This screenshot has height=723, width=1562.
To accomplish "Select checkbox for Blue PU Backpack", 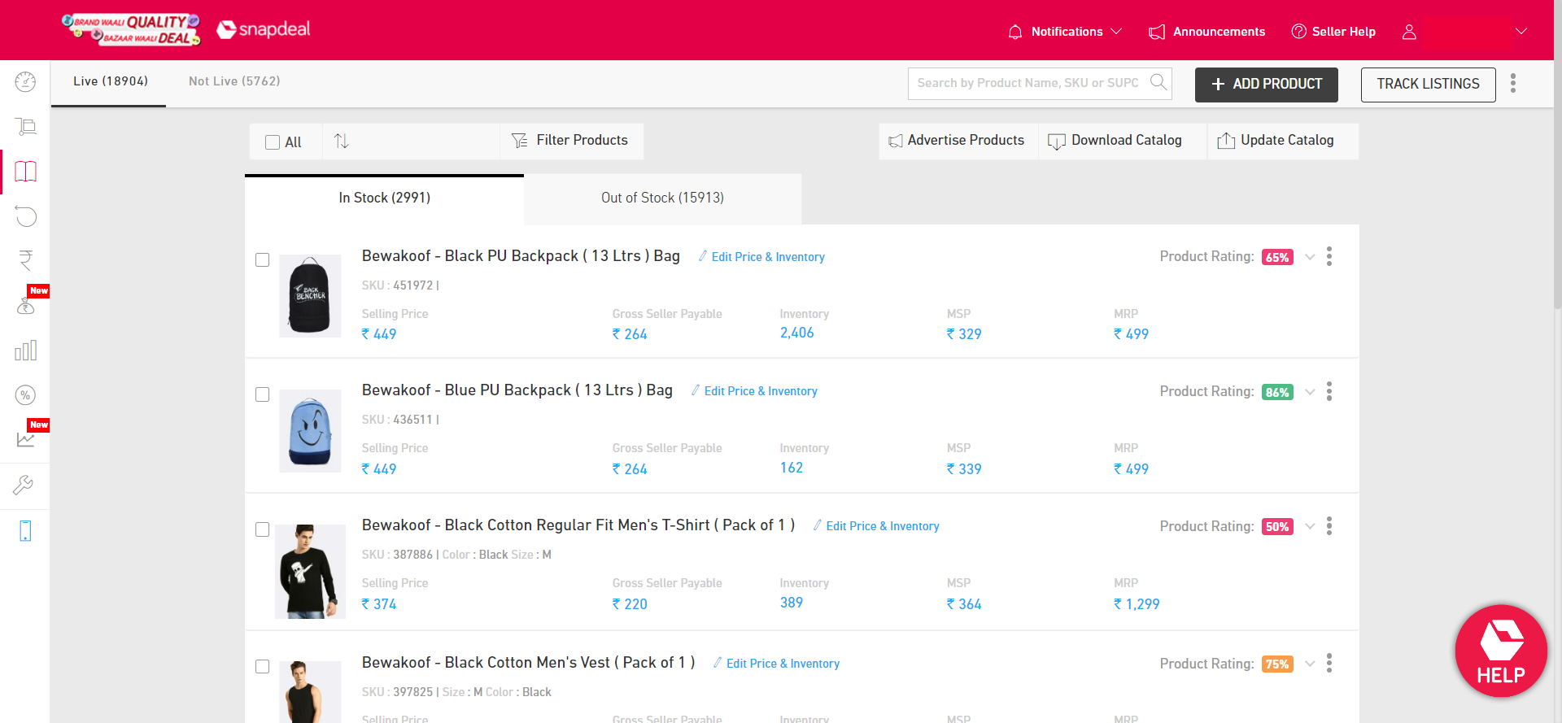I will coord(262,394).
